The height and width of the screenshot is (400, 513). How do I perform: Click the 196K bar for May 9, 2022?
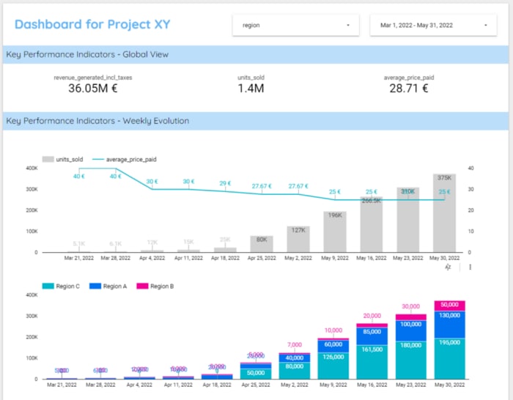coord(335,232)
